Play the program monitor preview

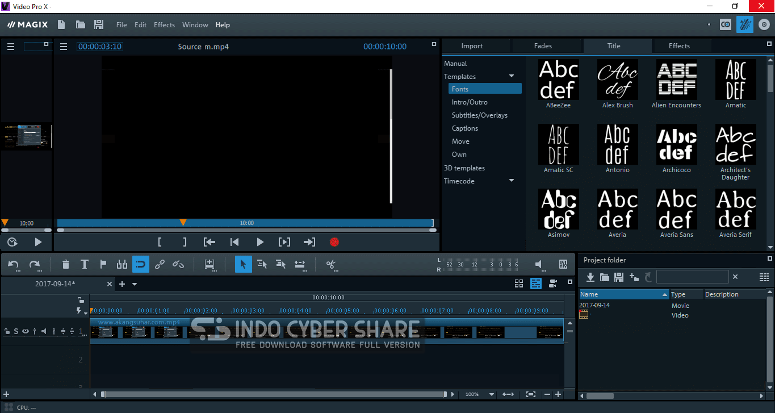click(260, 242)
